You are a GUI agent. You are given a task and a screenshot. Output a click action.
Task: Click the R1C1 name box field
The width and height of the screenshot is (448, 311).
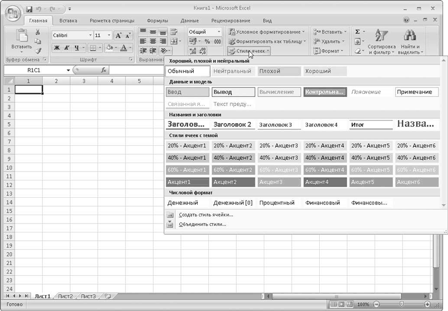coord(36,70)
